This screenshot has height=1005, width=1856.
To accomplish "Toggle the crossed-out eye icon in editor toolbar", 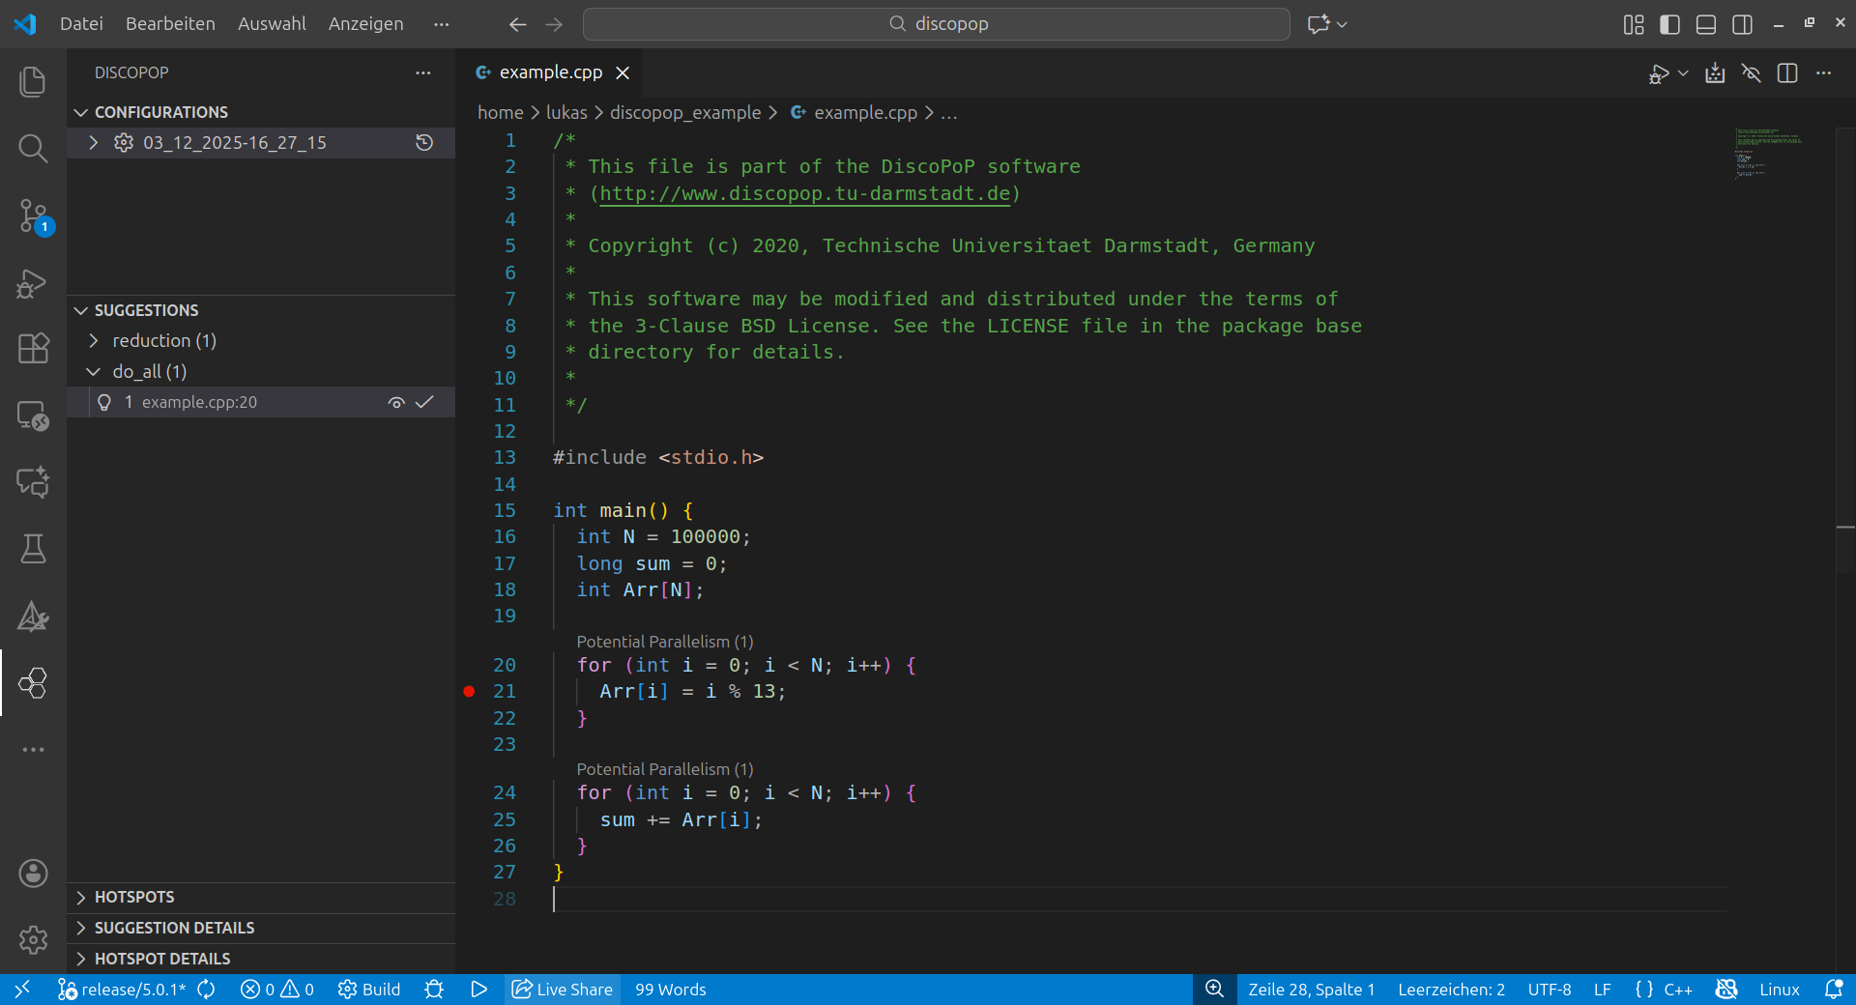I will [x=1751, y=73].
